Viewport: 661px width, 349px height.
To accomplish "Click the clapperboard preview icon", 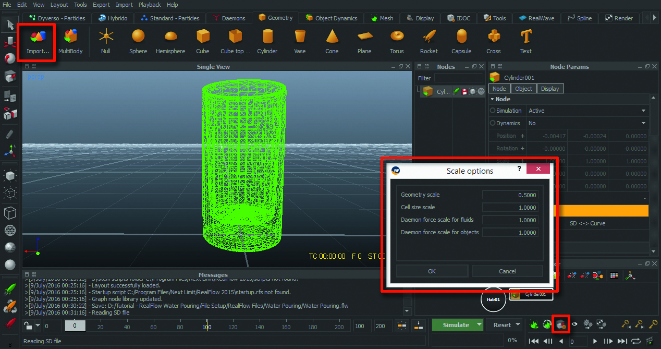I will click(650, 341).
